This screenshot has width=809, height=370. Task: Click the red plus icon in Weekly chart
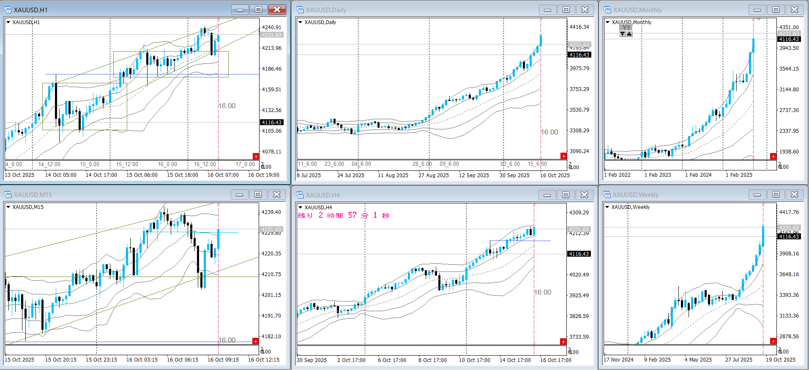pyautogui.click(x=773, y=341)
